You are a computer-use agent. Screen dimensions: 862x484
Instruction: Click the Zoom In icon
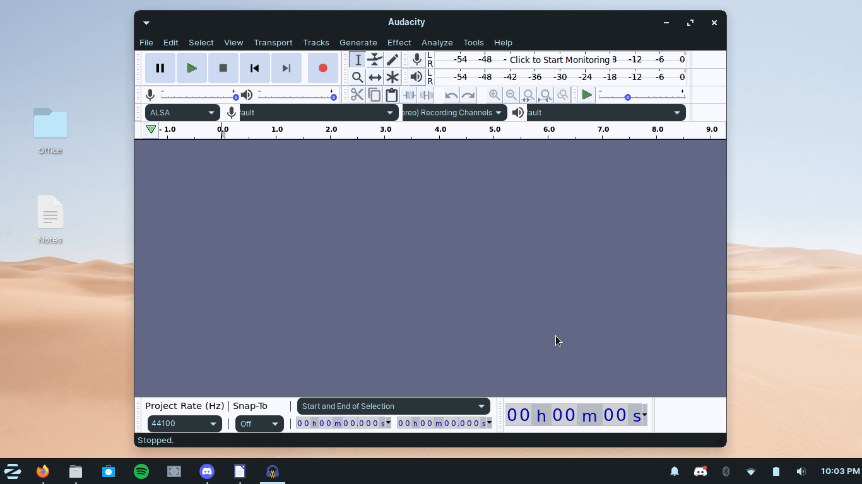point(495,95)
